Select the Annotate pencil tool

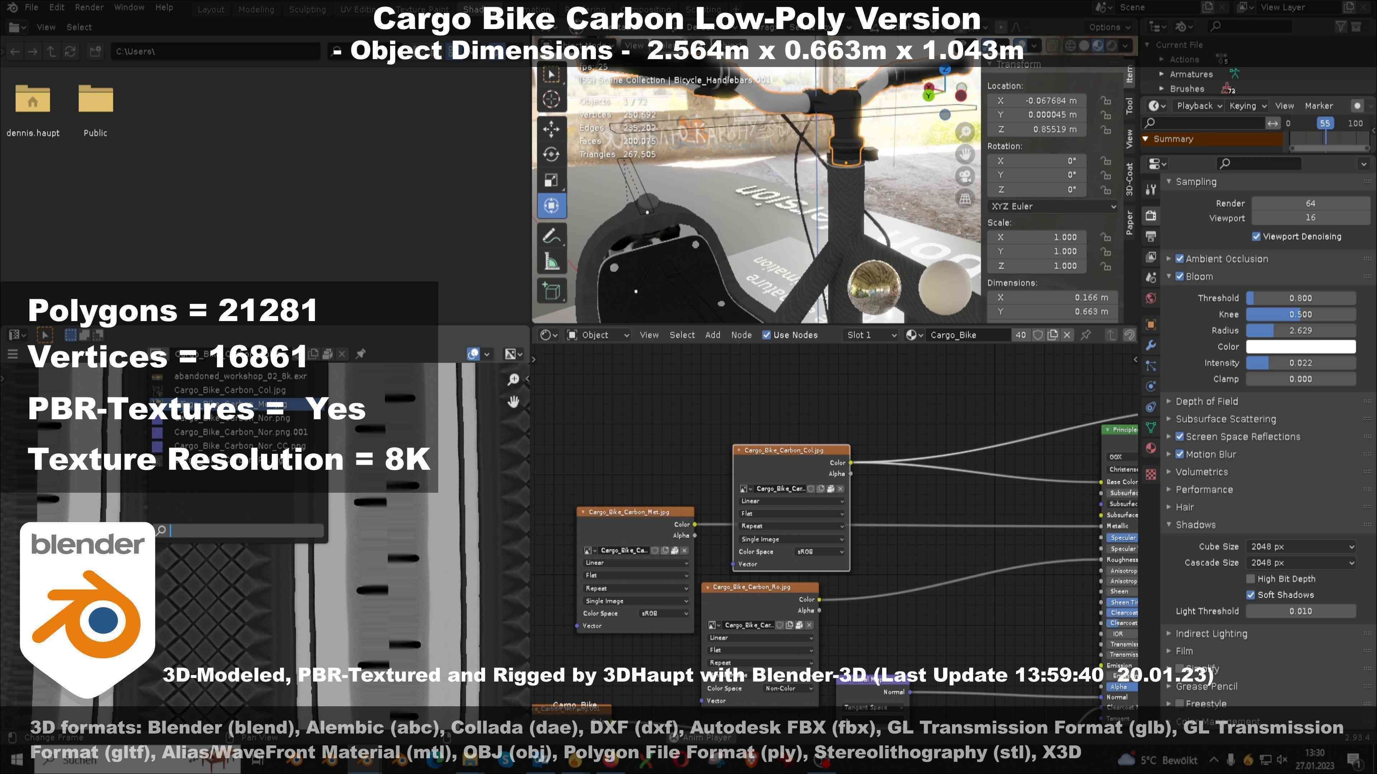coord(551,235)
